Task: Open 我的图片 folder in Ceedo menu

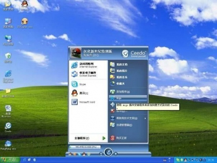Action: (128, 71)
